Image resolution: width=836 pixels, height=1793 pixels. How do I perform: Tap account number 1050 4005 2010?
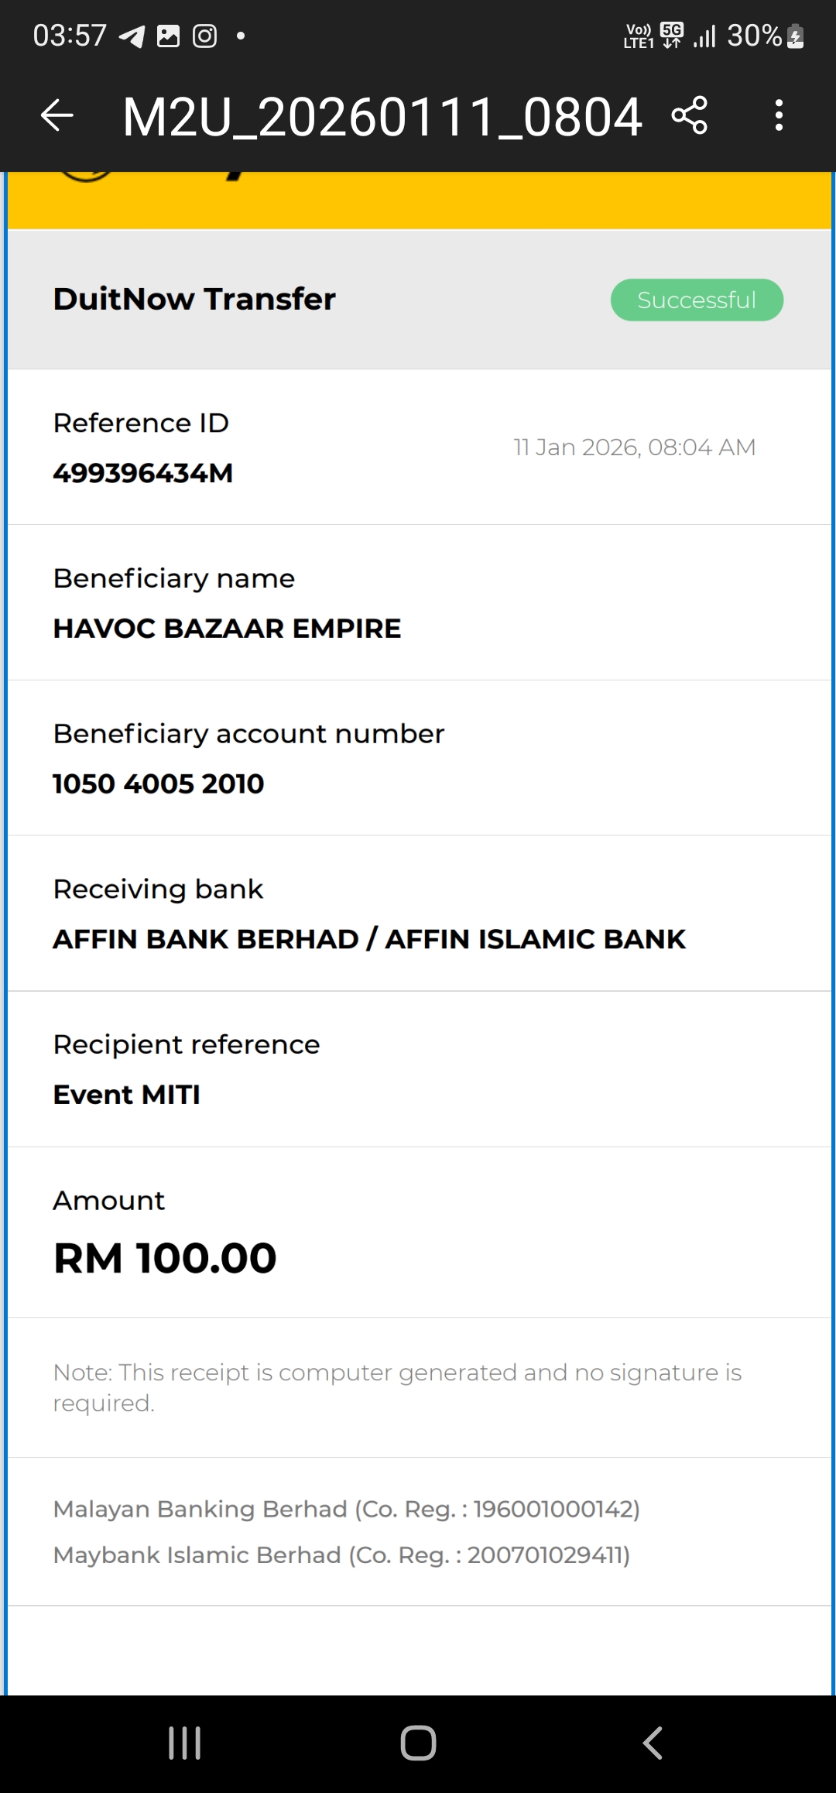click(x=159, y=783)
